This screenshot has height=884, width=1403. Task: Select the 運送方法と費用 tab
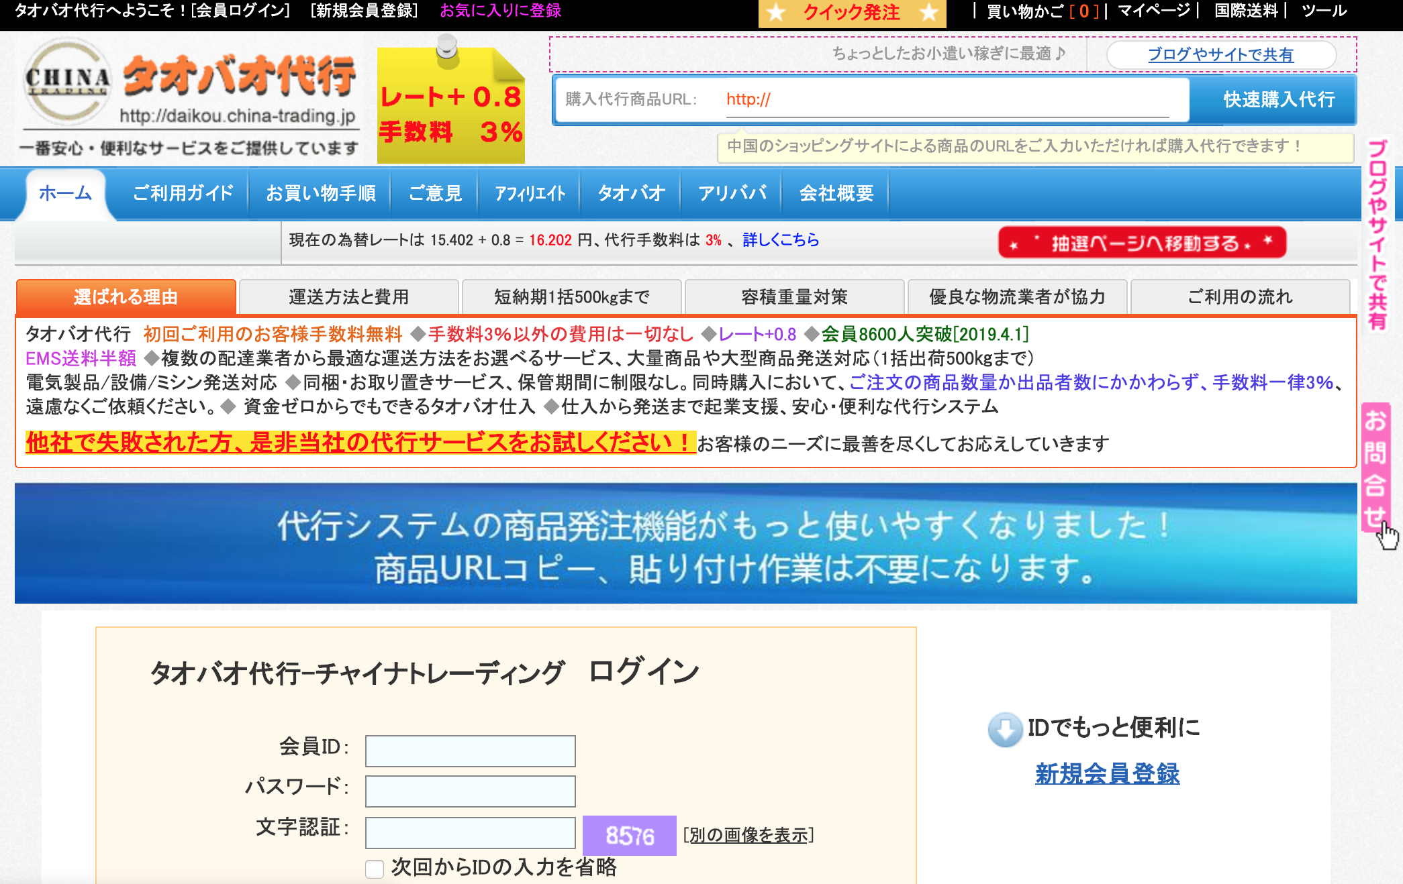point(348,296)
